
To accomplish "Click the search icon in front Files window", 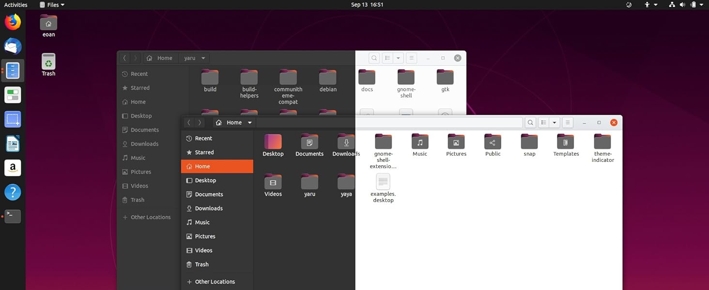I will click(530, 123).
